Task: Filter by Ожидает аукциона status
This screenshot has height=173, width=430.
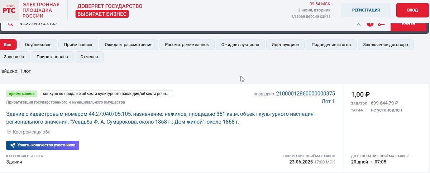Action: (x=240, y=45)
